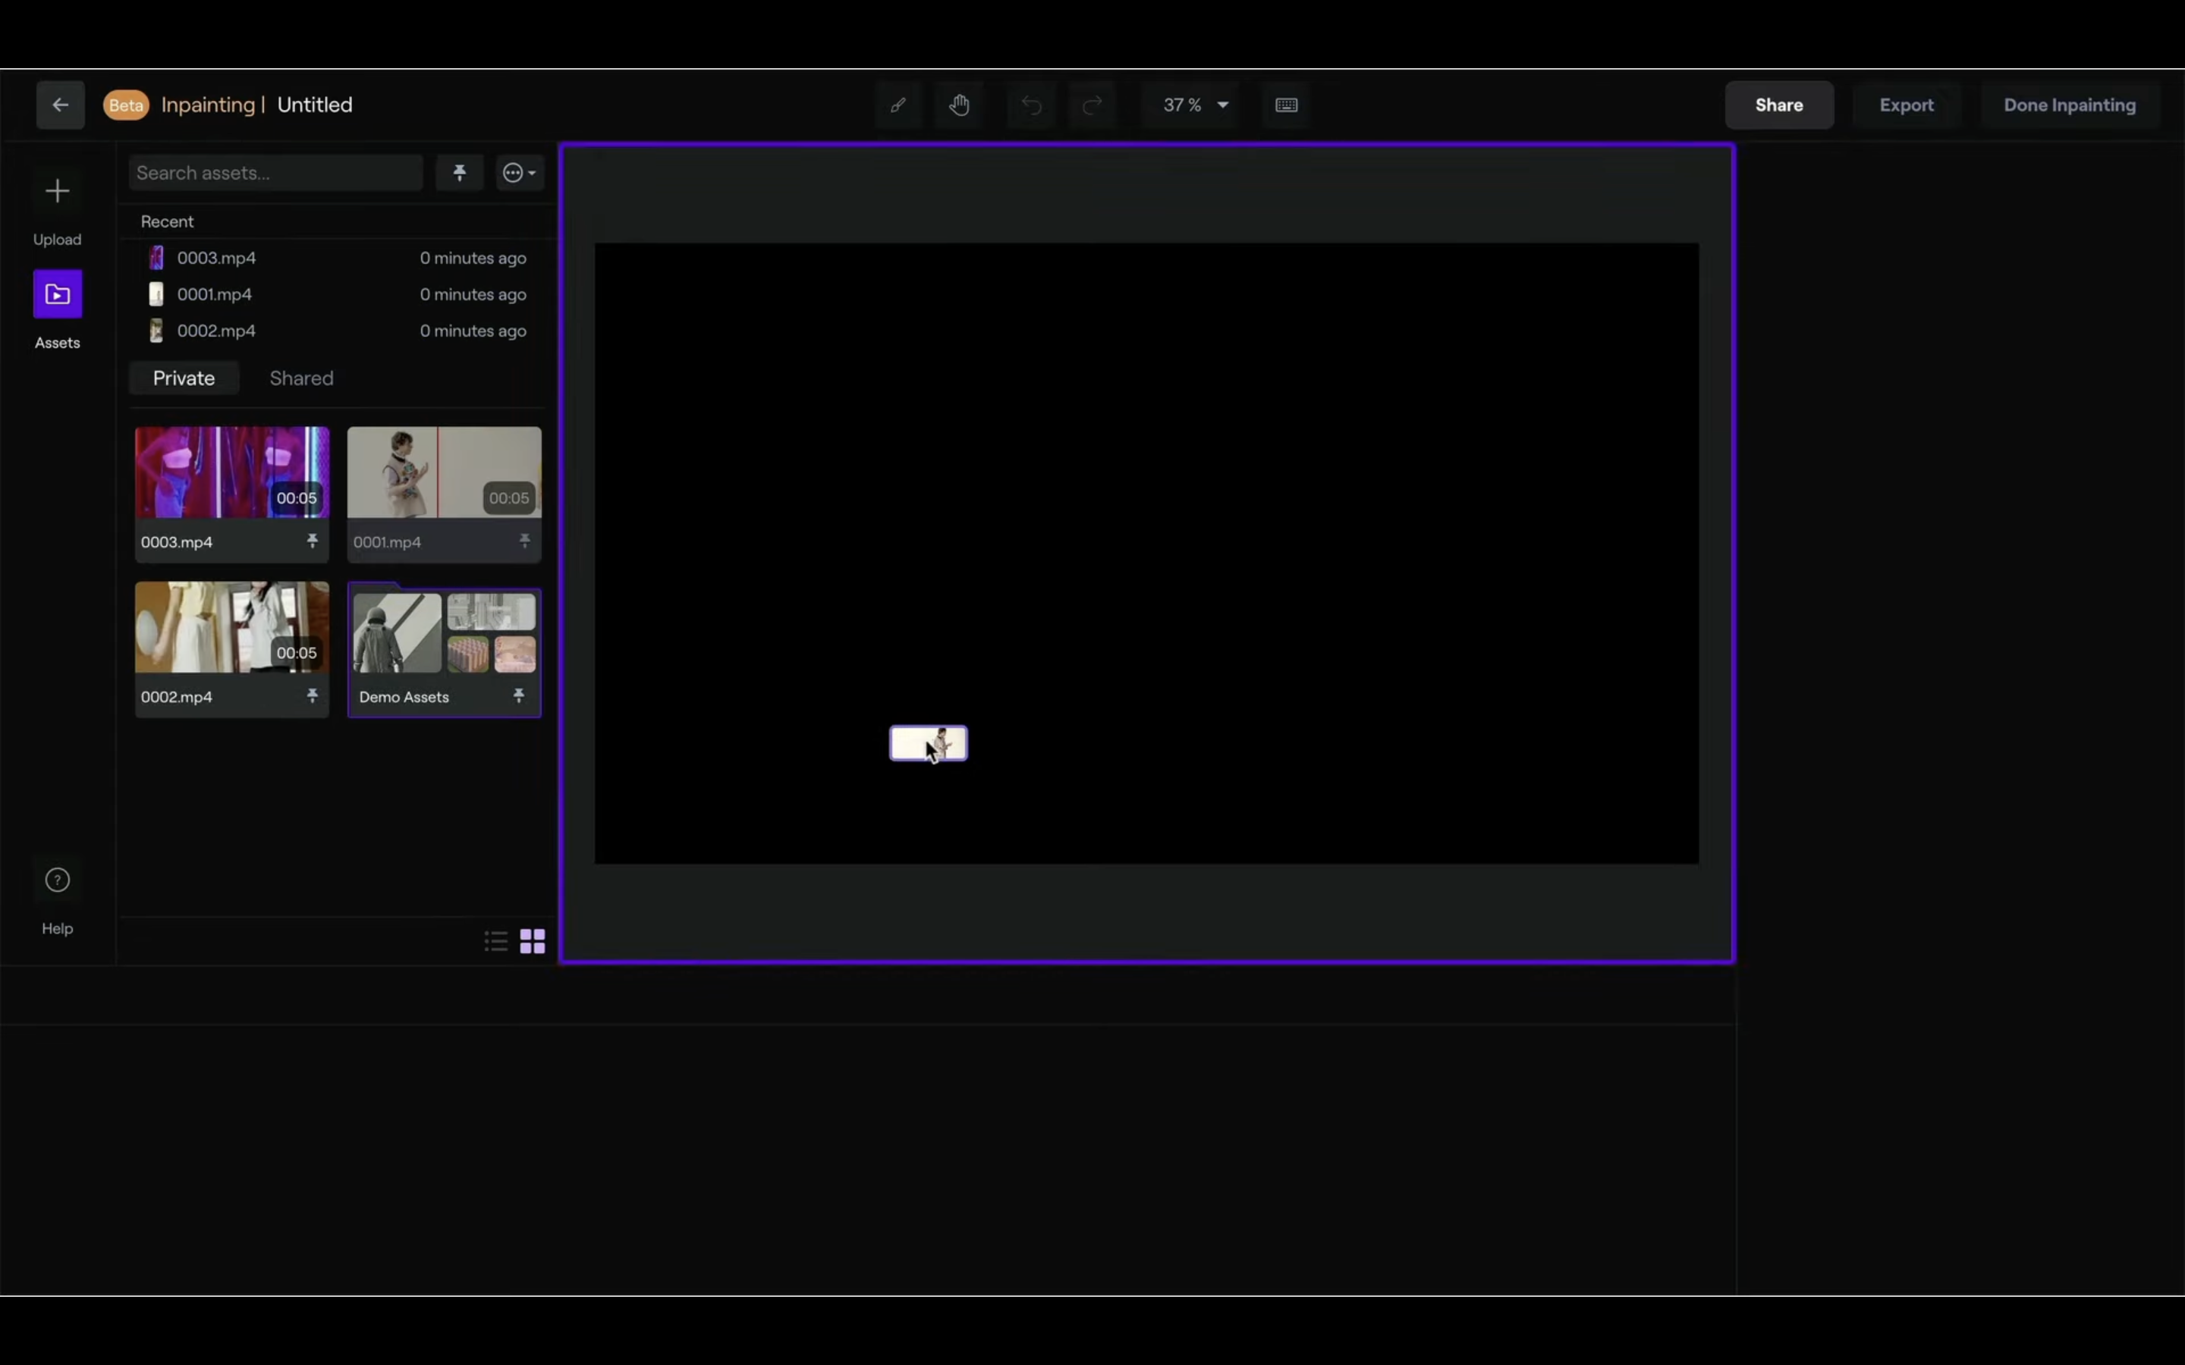Switch to the Private tab

pyautogui.click(x=184, y=378)
